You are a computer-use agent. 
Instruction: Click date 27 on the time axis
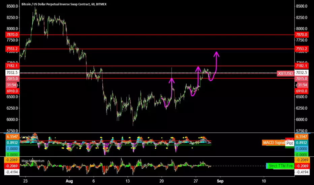point(196,181)
